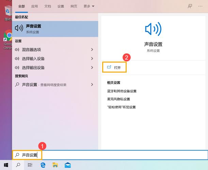Click into the search box with 声音设置
208x170 pixels.
click(x=110, y=155)
